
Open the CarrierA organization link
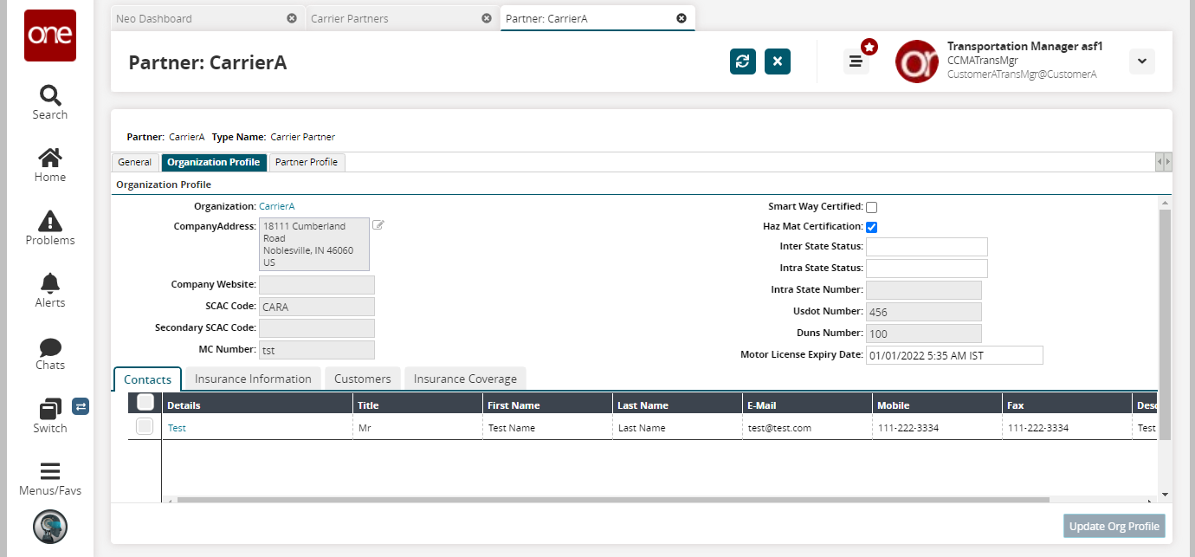coord(277,206)
